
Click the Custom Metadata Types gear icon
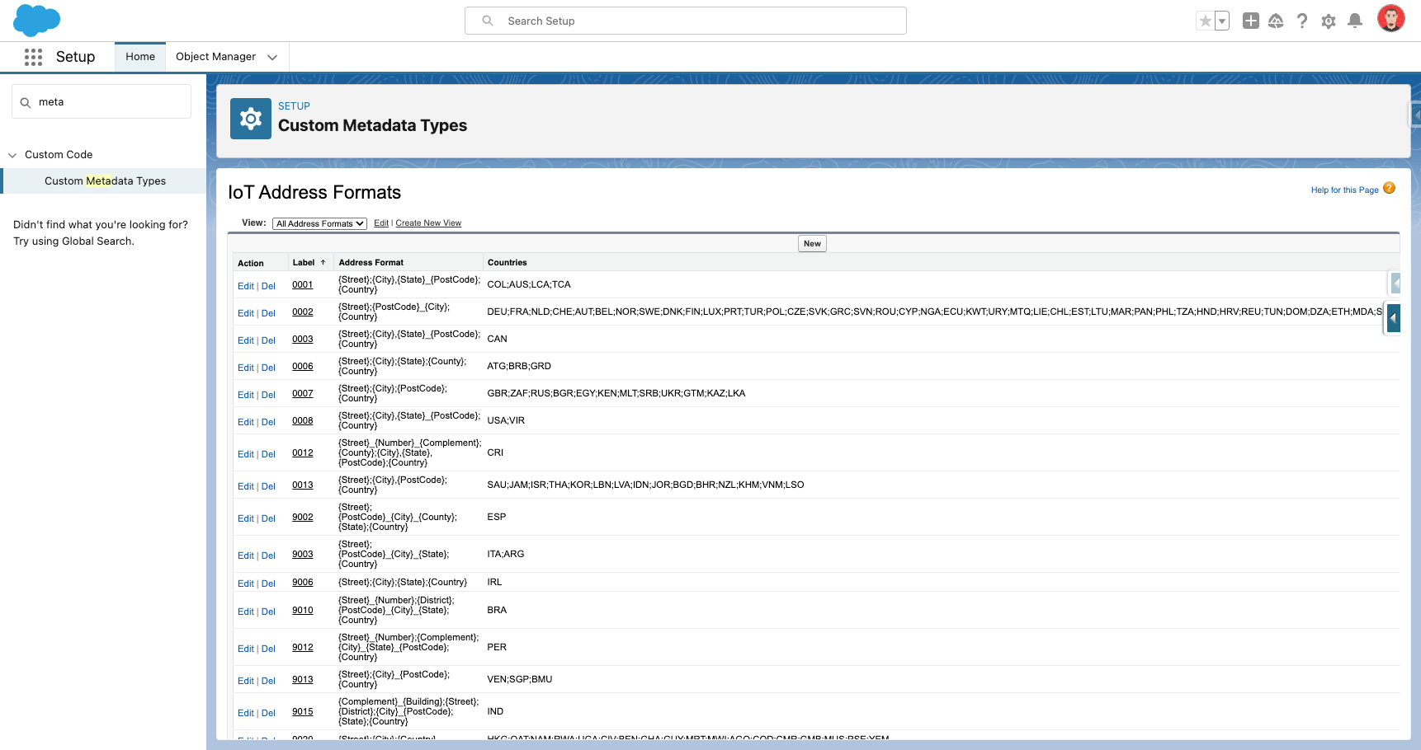click(251, 119)
